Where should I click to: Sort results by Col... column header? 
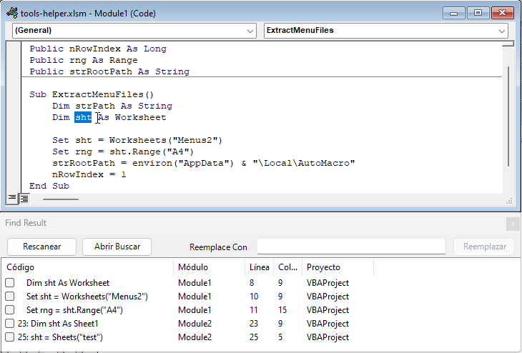click(x=288, y=267)
